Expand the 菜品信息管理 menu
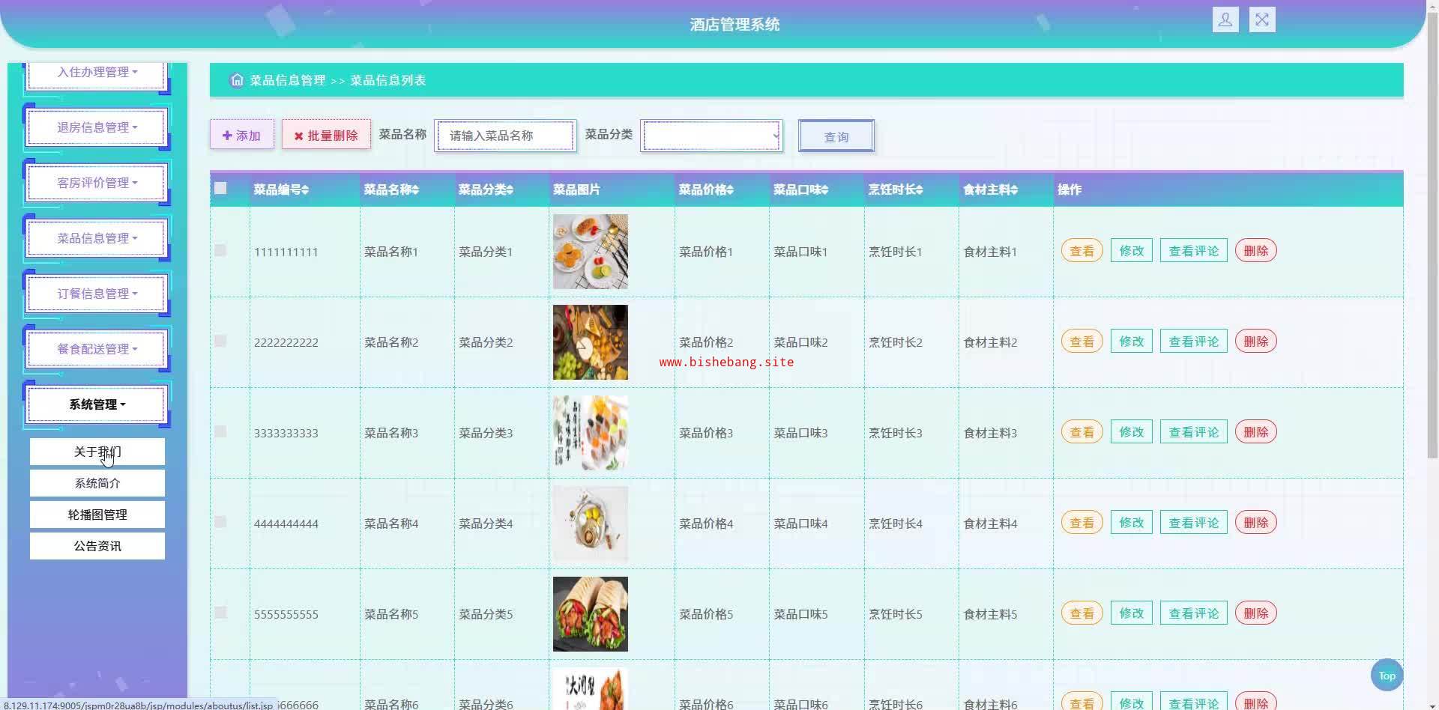The width and height of the screenshot is (1439, 710). [97, 238]
